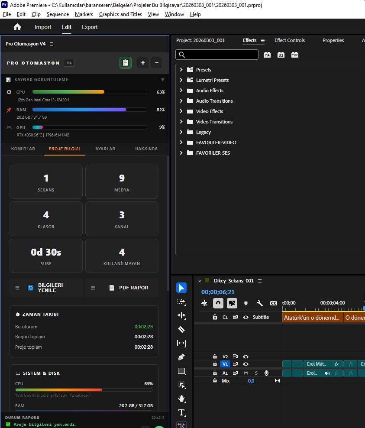
Task: Switch to the KOMUTLAR tab
Action: click(23, 149)
